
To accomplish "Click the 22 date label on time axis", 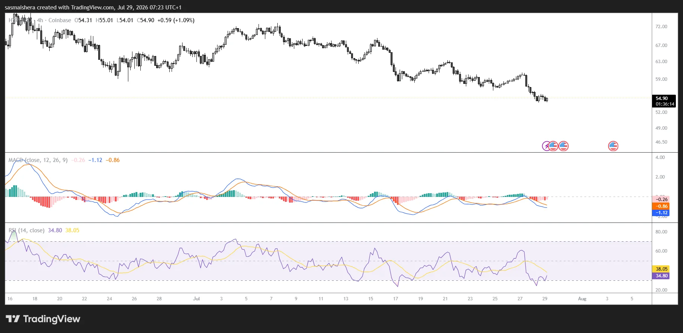I will 84,299.
